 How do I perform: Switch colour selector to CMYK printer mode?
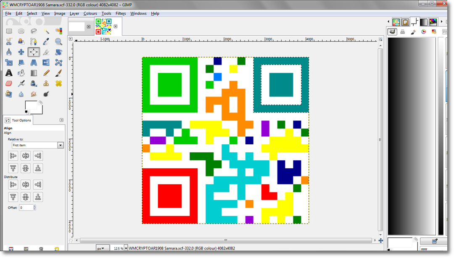point(402,32)
